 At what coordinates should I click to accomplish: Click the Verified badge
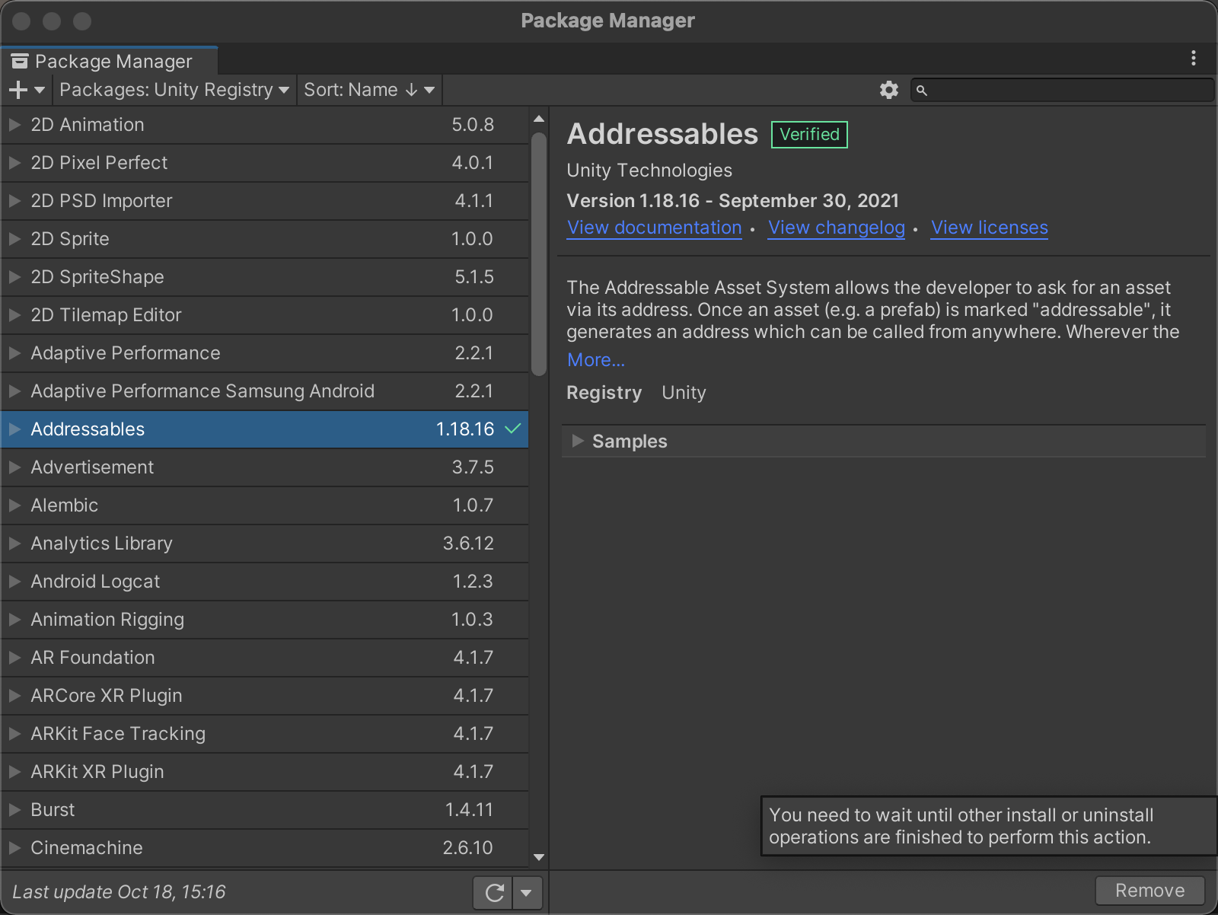[x=809, y=135]
